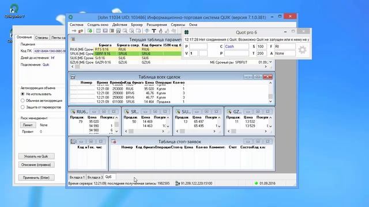
Task: Open the Система menu
Action: 77,25
